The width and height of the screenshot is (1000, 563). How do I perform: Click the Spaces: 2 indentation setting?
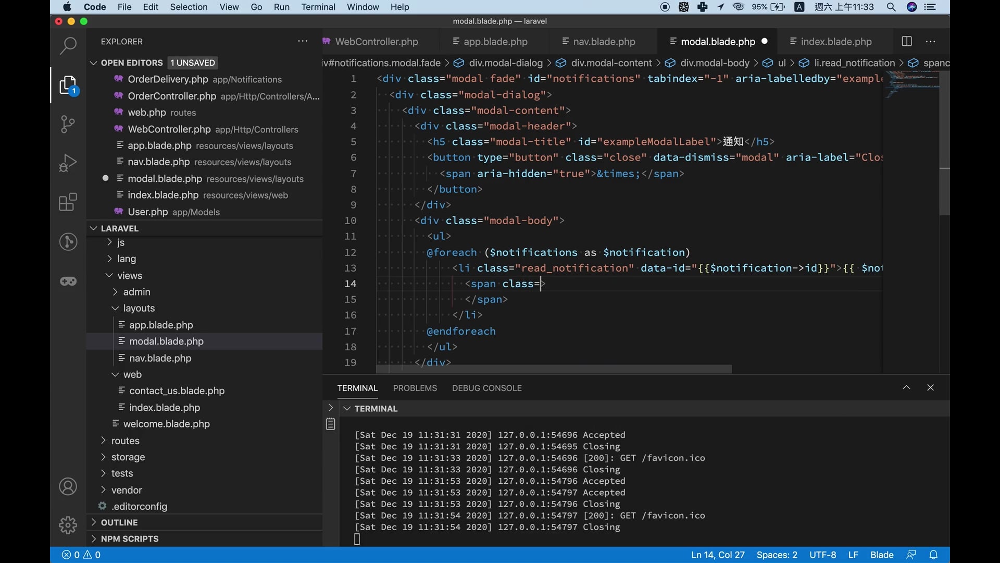777,555
